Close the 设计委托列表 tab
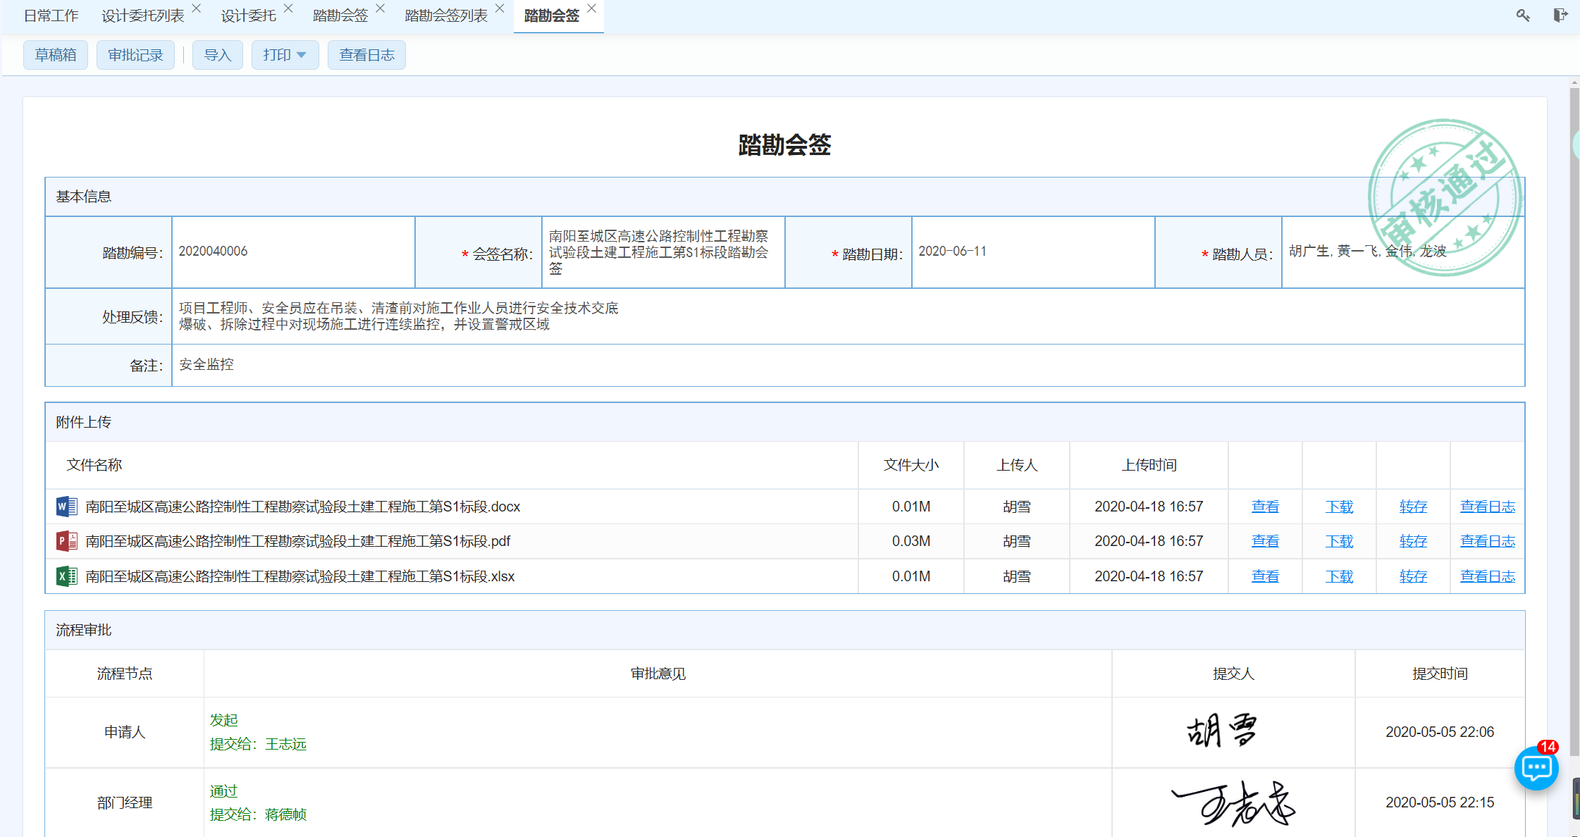The image size is (1580, 837). [x=197, y=8]
